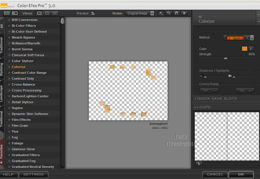Star the Glamour Glow filter
Image resolution: width=260 pixels, height=179 pixels.
tap(9, 149)
